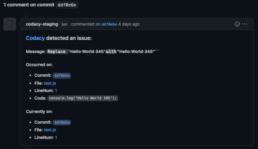
Task: Click the ddf0e6e hash in page heading
Action: [67, 5]
